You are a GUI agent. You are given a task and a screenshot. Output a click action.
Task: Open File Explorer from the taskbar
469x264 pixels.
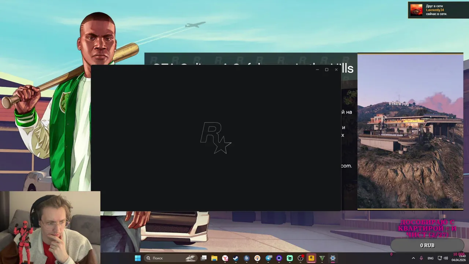click(214, 258)
